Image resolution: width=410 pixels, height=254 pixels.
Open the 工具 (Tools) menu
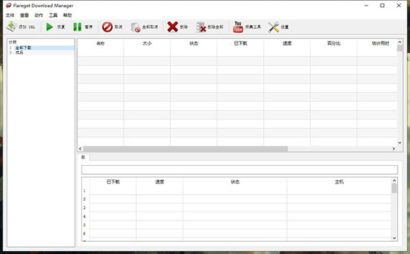(x=53, y=15)
